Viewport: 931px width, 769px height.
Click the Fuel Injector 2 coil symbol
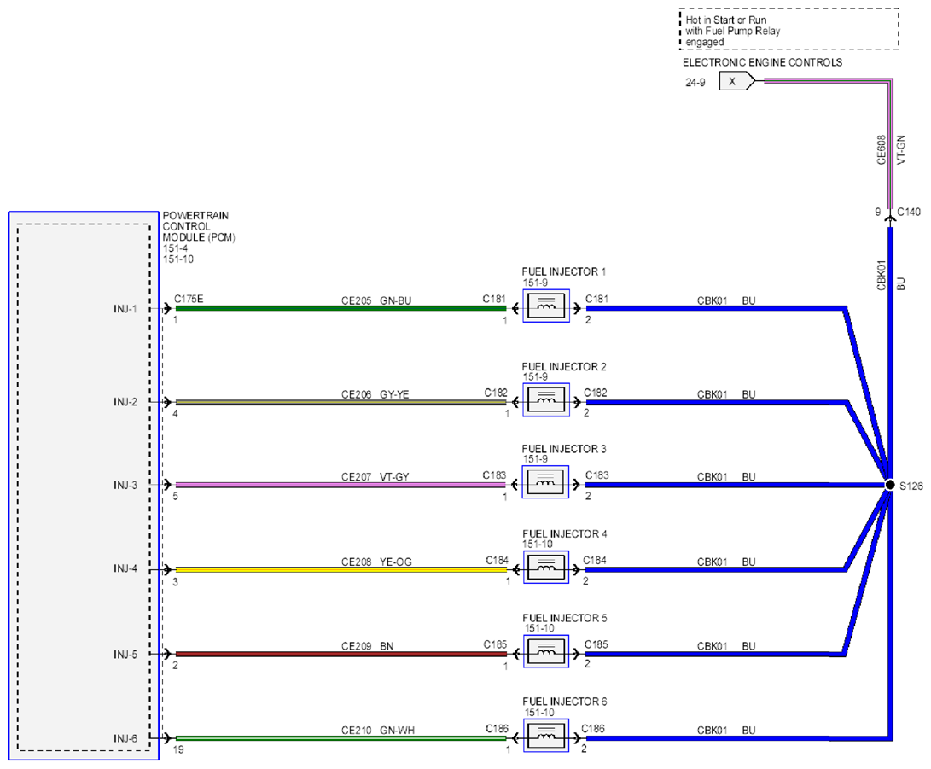point(545,399)
